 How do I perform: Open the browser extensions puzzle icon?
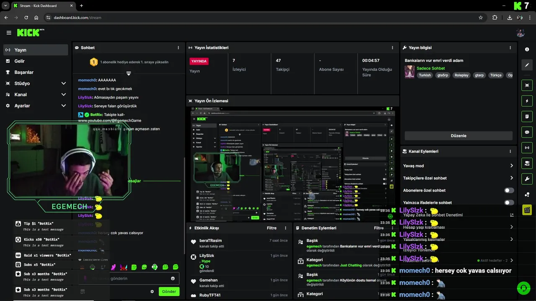click(x=495, y=18)
